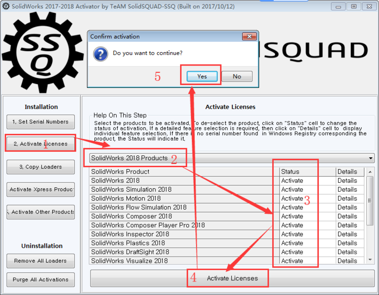Toggle Status for SolidWorks Composer Player Pro 2018
The width and height of the screenshot is (379, 295).
click(x=307, y=225)
